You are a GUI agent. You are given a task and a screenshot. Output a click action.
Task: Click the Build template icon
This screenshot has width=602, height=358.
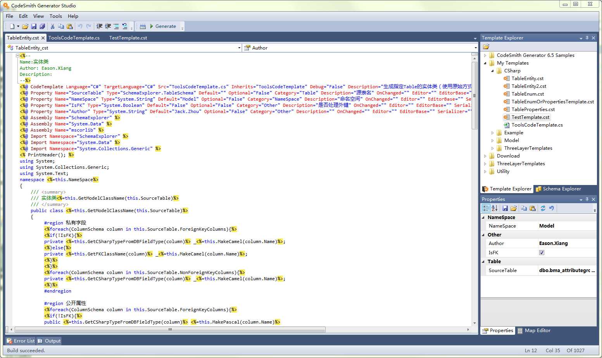tap(143, 26)
